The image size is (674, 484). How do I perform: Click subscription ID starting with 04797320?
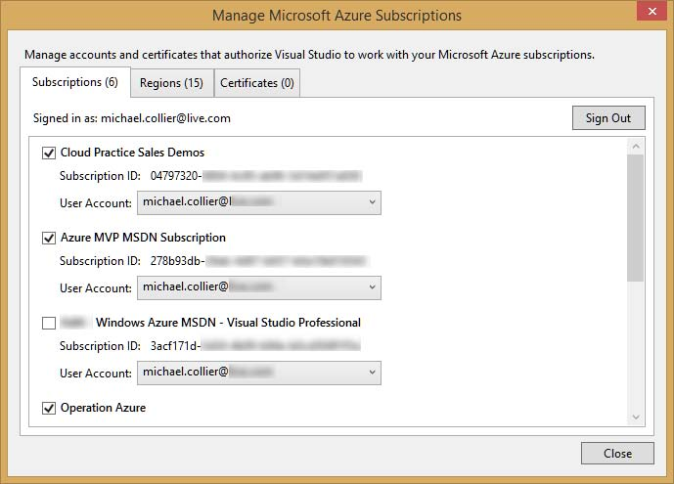[256, 176]
